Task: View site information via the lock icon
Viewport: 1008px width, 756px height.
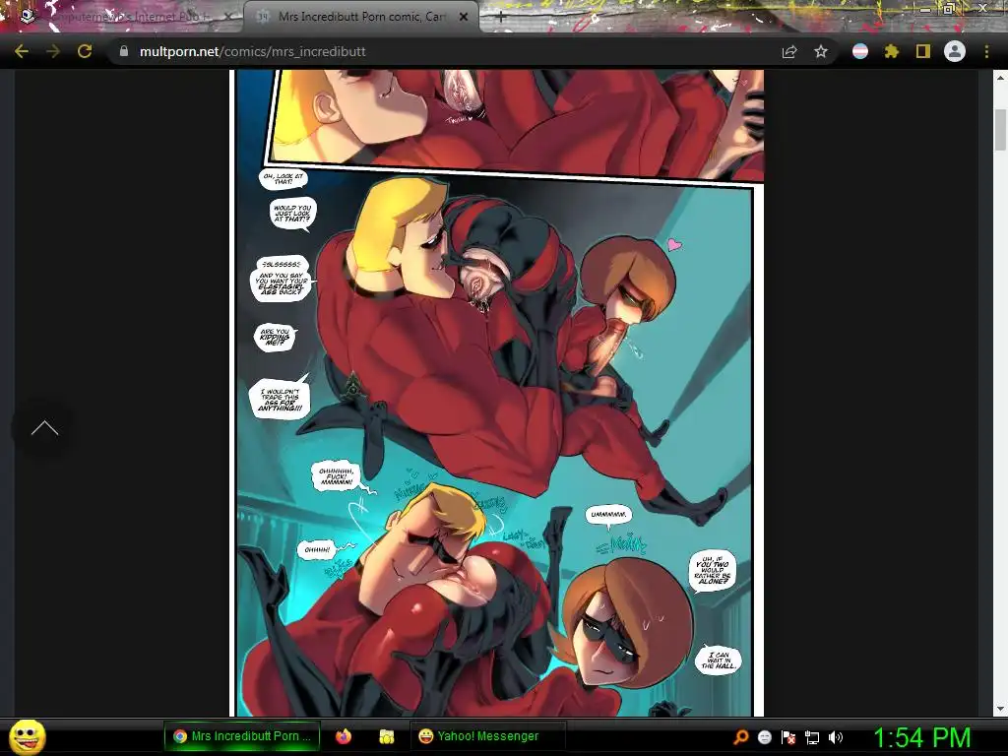Action: (124, 51)
